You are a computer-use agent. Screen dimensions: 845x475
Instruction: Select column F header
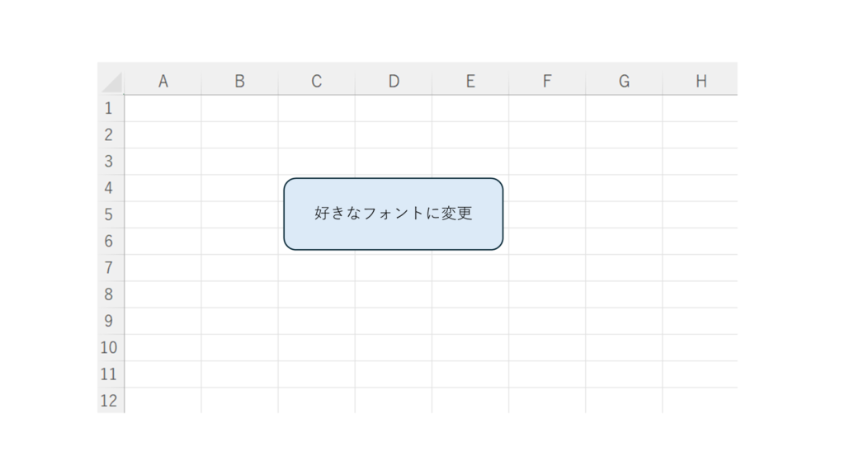547,81
